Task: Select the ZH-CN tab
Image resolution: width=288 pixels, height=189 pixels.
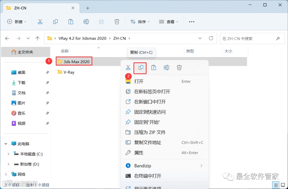Action: coord(41,8)
